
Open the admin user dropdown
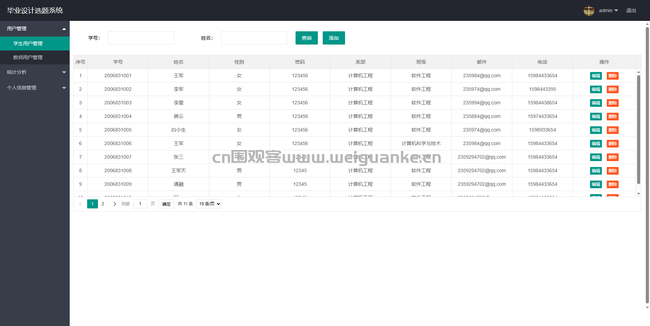(x=609, y=10)
